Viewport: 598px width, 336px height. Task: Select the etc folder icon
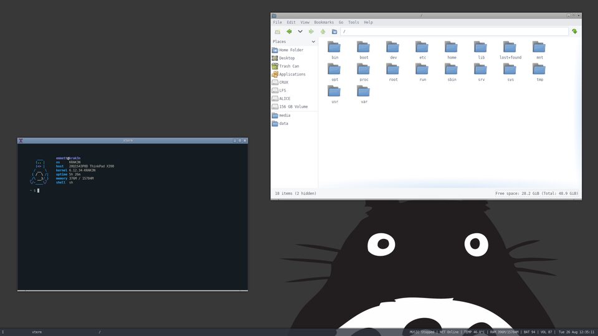[422, 47]
